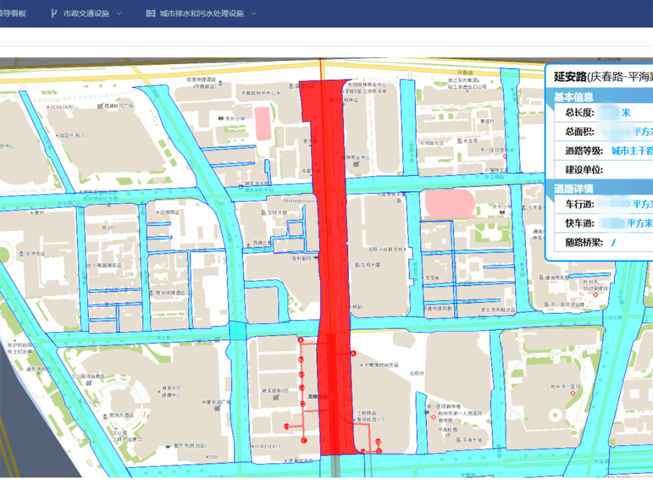Click the pink oval stadium area

[x=448, y=203]
